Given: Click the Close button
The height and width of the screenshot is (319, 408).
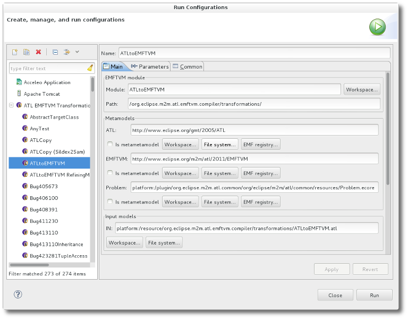Looking at the screenshot, I should (335, 295).
